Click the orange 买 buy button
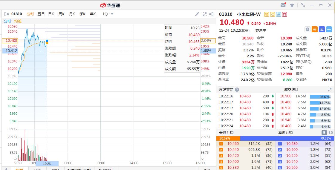335x170 pixels. coord(315,30)
